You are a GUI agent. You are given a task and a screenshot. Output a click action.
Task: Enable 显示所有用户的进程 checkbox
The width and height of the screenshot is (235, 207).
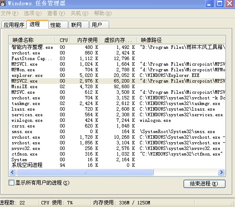coord(11,183)
